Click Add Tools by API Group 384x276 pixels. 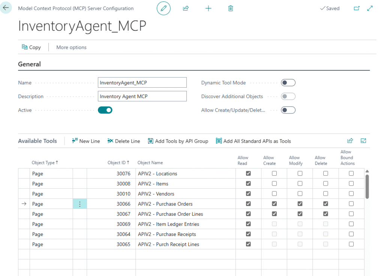click(178, 141)
